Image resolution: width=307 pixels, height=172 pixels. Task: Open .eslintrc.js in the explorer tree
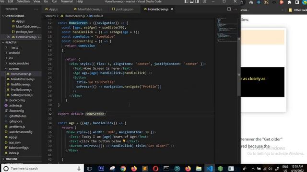click(x=15, y=106)
